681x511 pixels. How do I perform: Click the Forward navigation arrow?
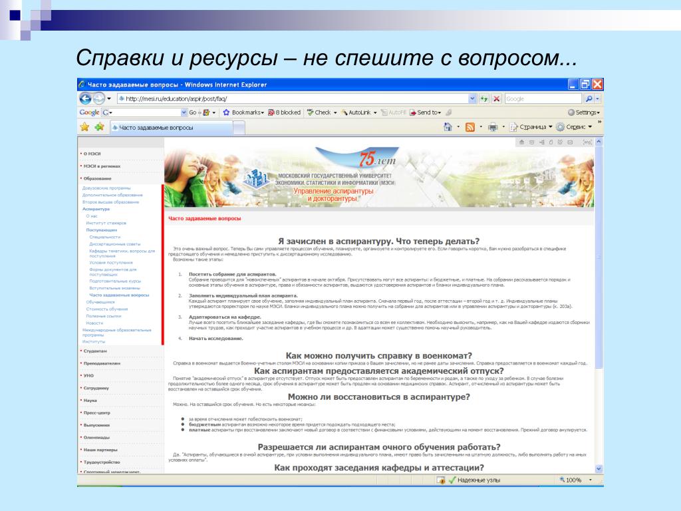[x=99, y=98]
